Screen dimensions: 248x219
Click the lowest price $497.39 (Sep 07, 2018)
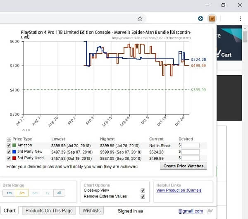pos(72,152)
